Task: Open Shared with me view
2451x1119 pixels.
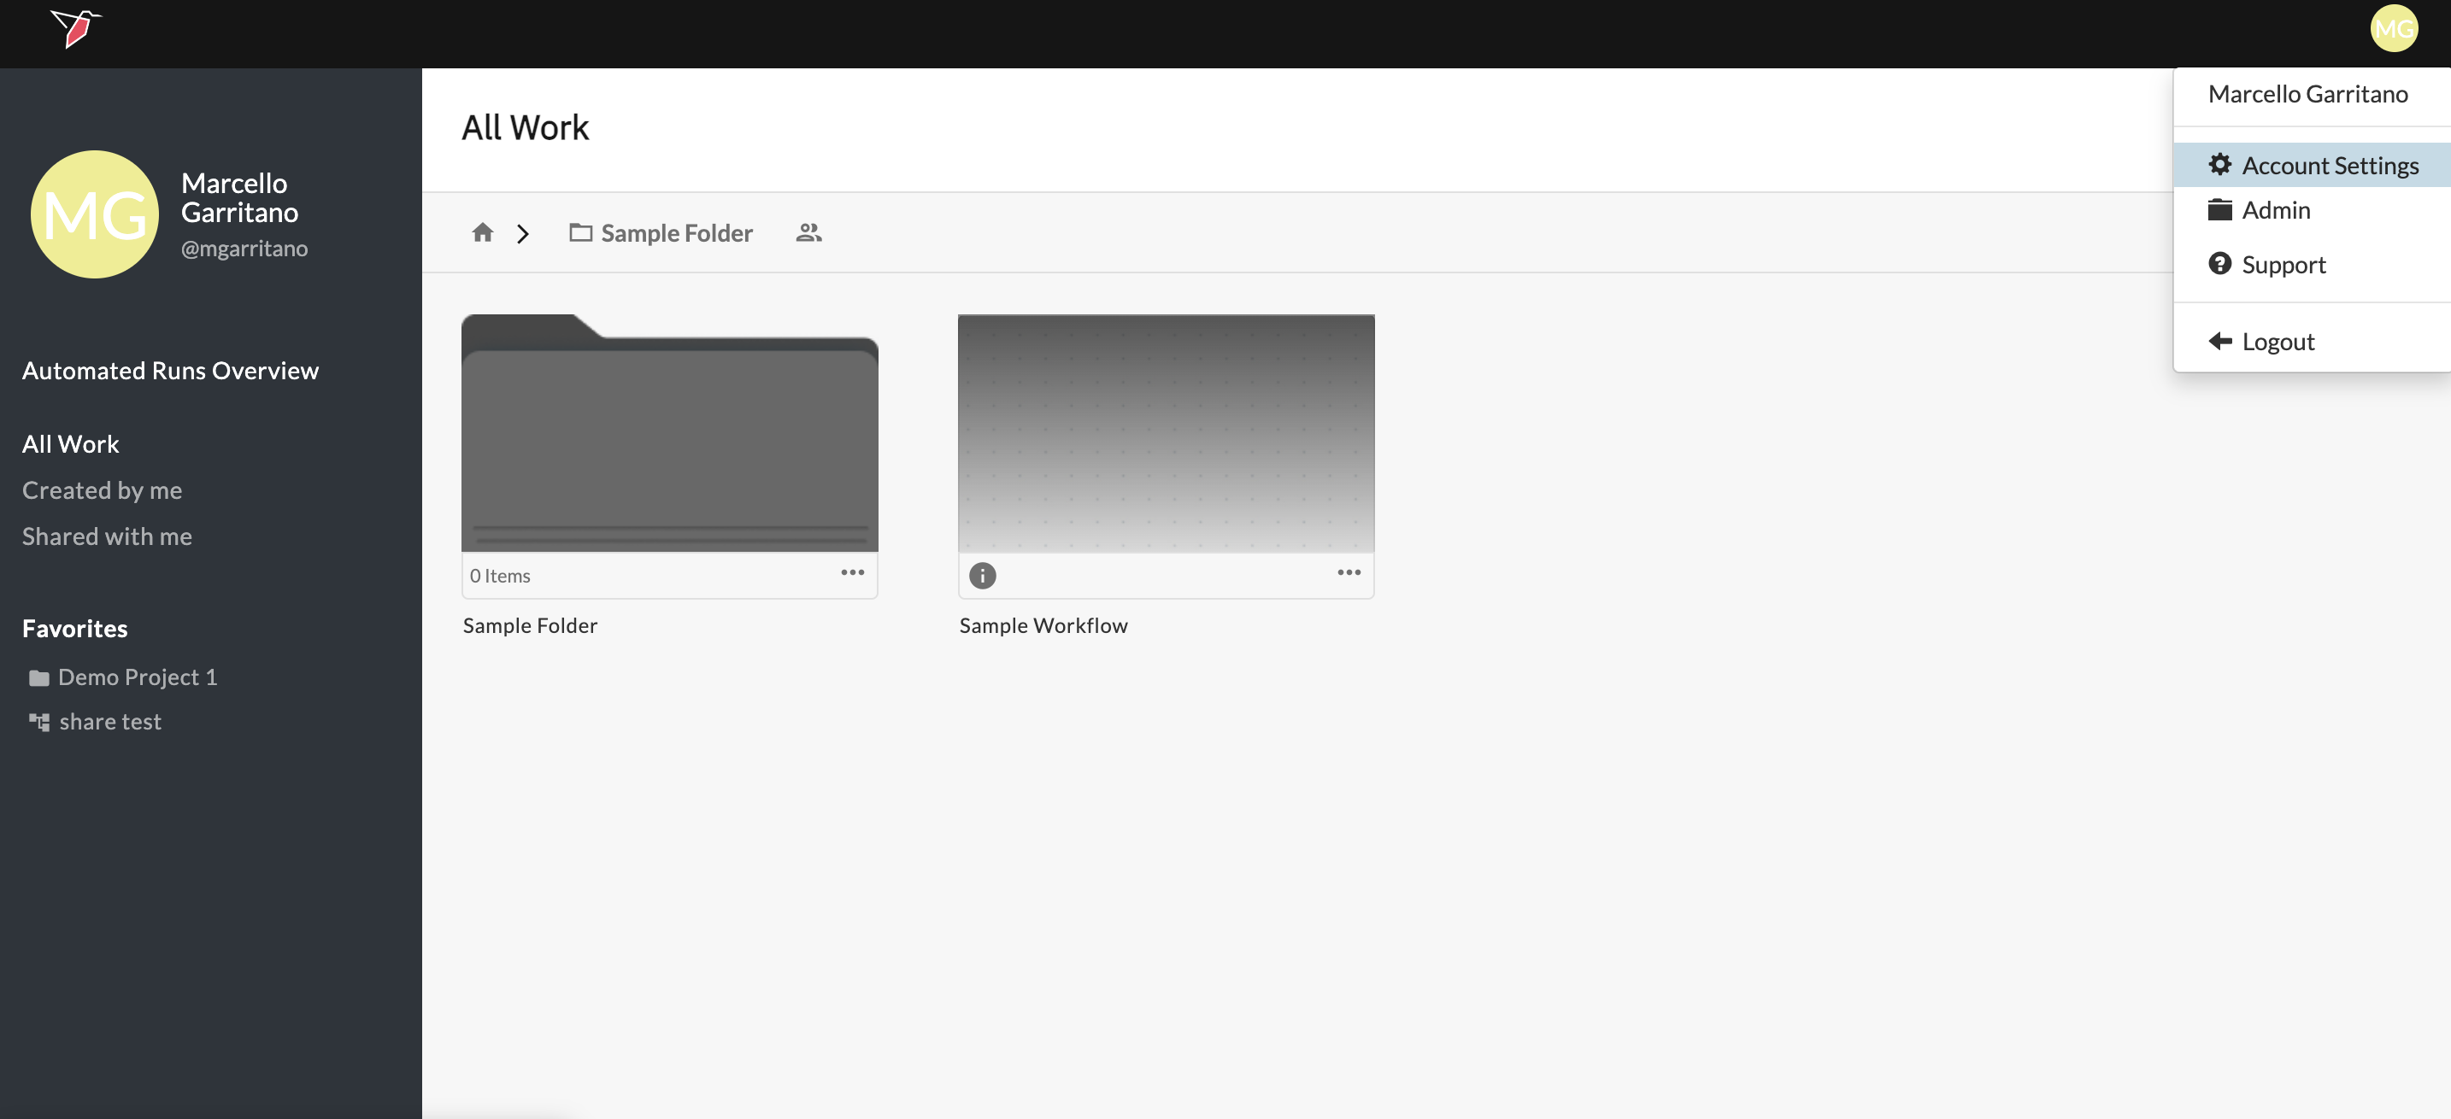Action: tap(107, 536)
